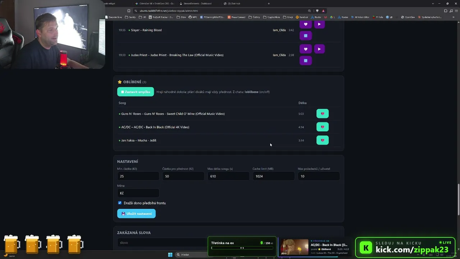Click the browser address bar URL
460x259 pixels.
tap(169, 11)
